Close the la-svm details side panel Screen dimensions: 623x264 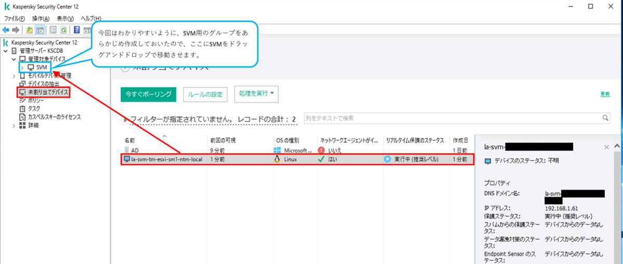[606, 148]
